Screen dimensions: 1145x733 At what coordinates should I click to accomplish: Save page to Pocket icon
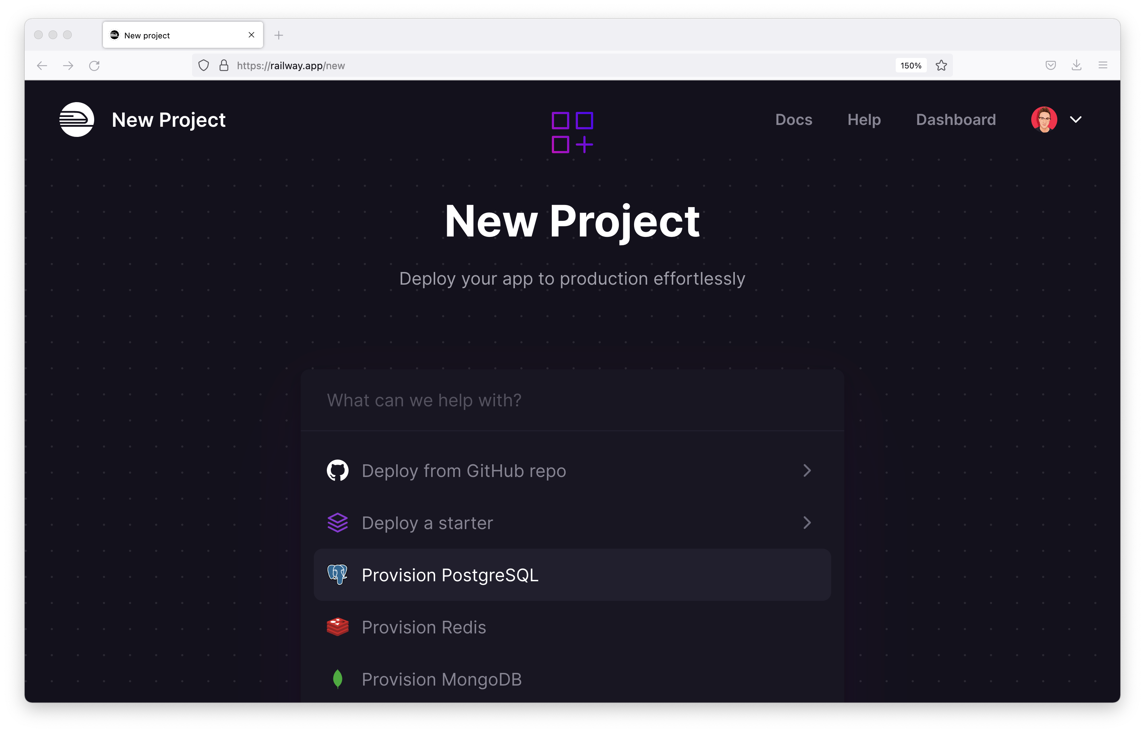1051,66
